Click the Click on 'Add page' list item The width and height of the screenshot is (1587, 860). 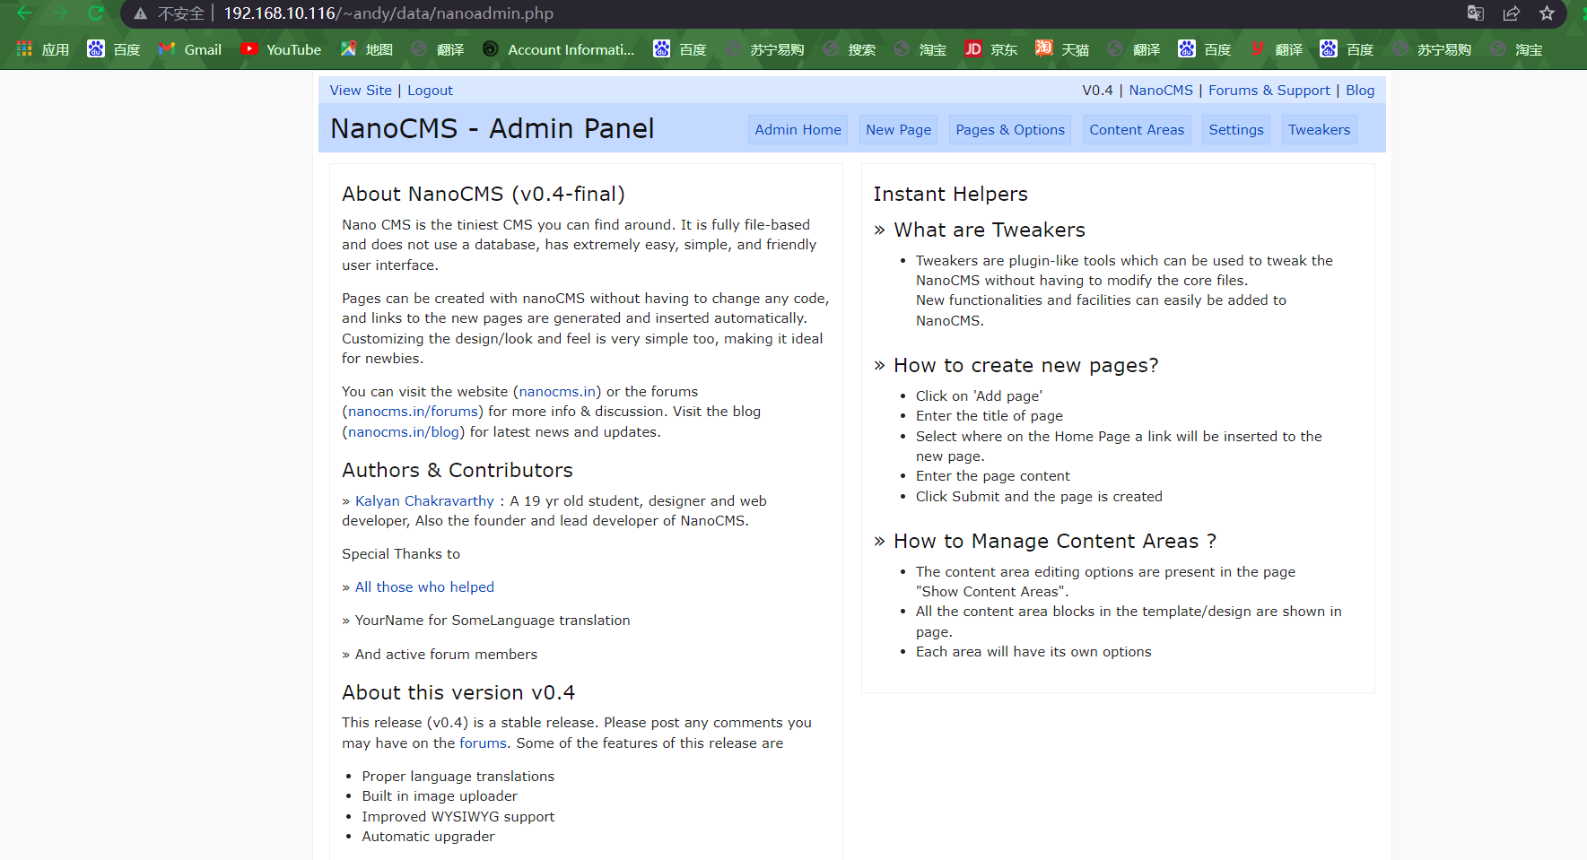pyautogui.click(x=979, y=396)
